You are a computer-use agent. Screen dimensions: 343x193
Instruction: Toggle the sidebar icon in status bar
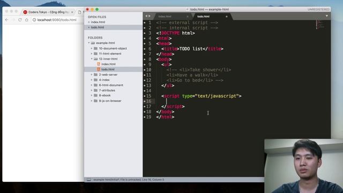pyautogui.click(x=89, y=180)
